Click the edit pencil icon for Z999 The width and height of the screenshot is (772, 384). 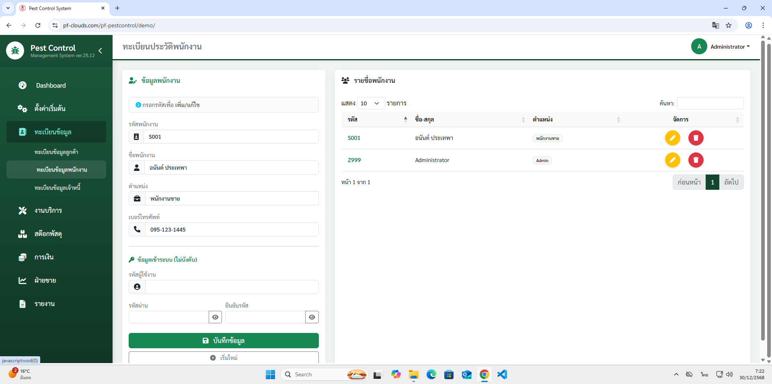(672, 160)
